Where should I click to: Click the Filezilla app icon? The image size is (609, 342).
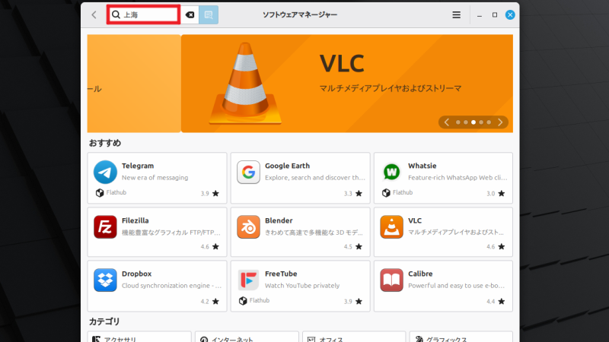tap(105, 226)
